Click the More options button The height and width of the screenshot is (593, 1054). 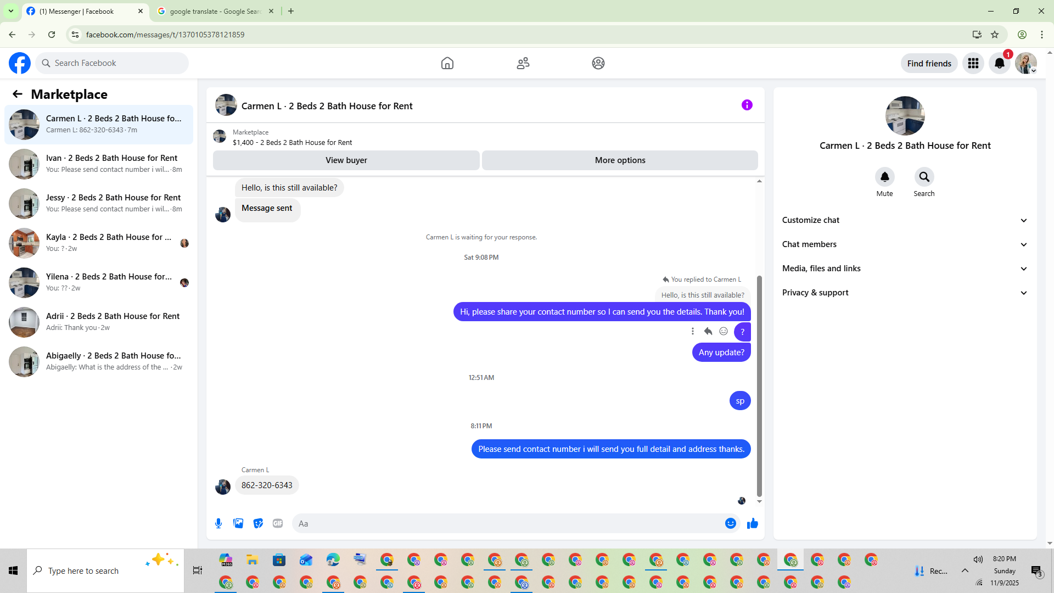pyautogui.click(x=620, y=160)
